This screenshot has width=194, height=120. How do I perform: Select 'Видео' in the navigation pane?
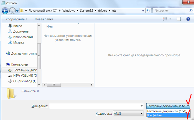pos(15,26)
